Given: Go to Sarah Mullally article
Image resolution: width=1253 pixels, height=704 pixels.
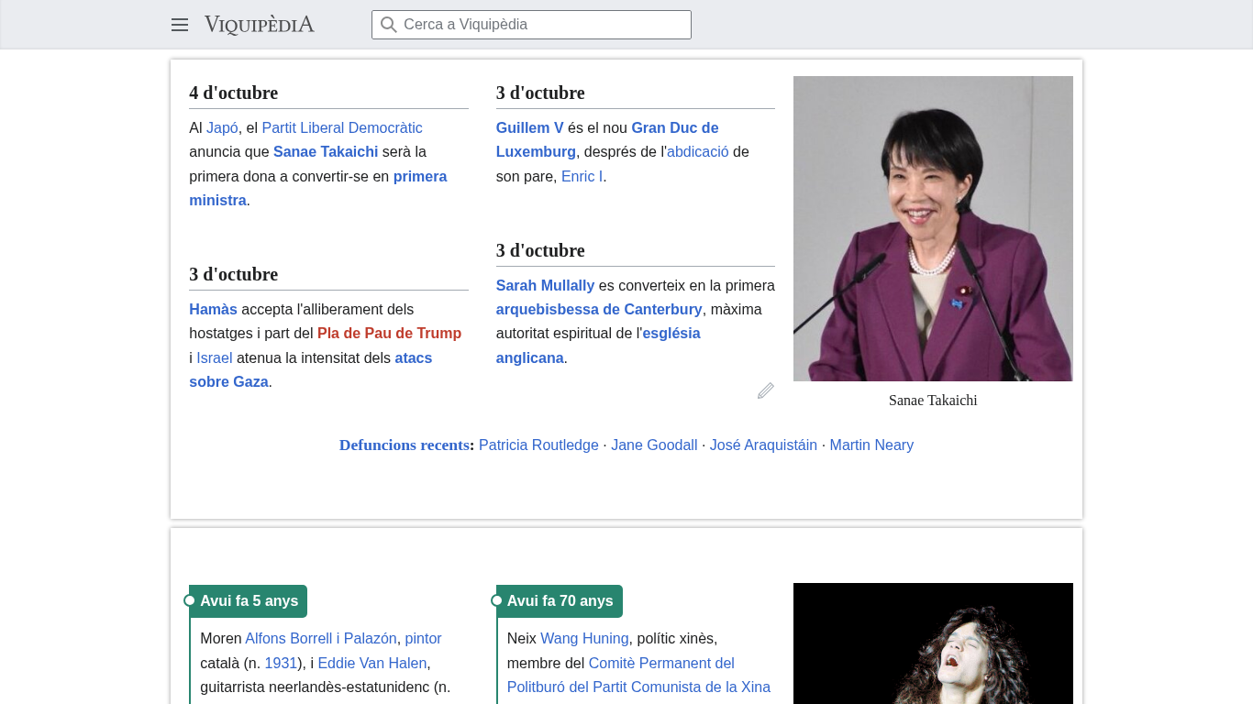Looking at the screenshot, I should (x=545, y=285).
